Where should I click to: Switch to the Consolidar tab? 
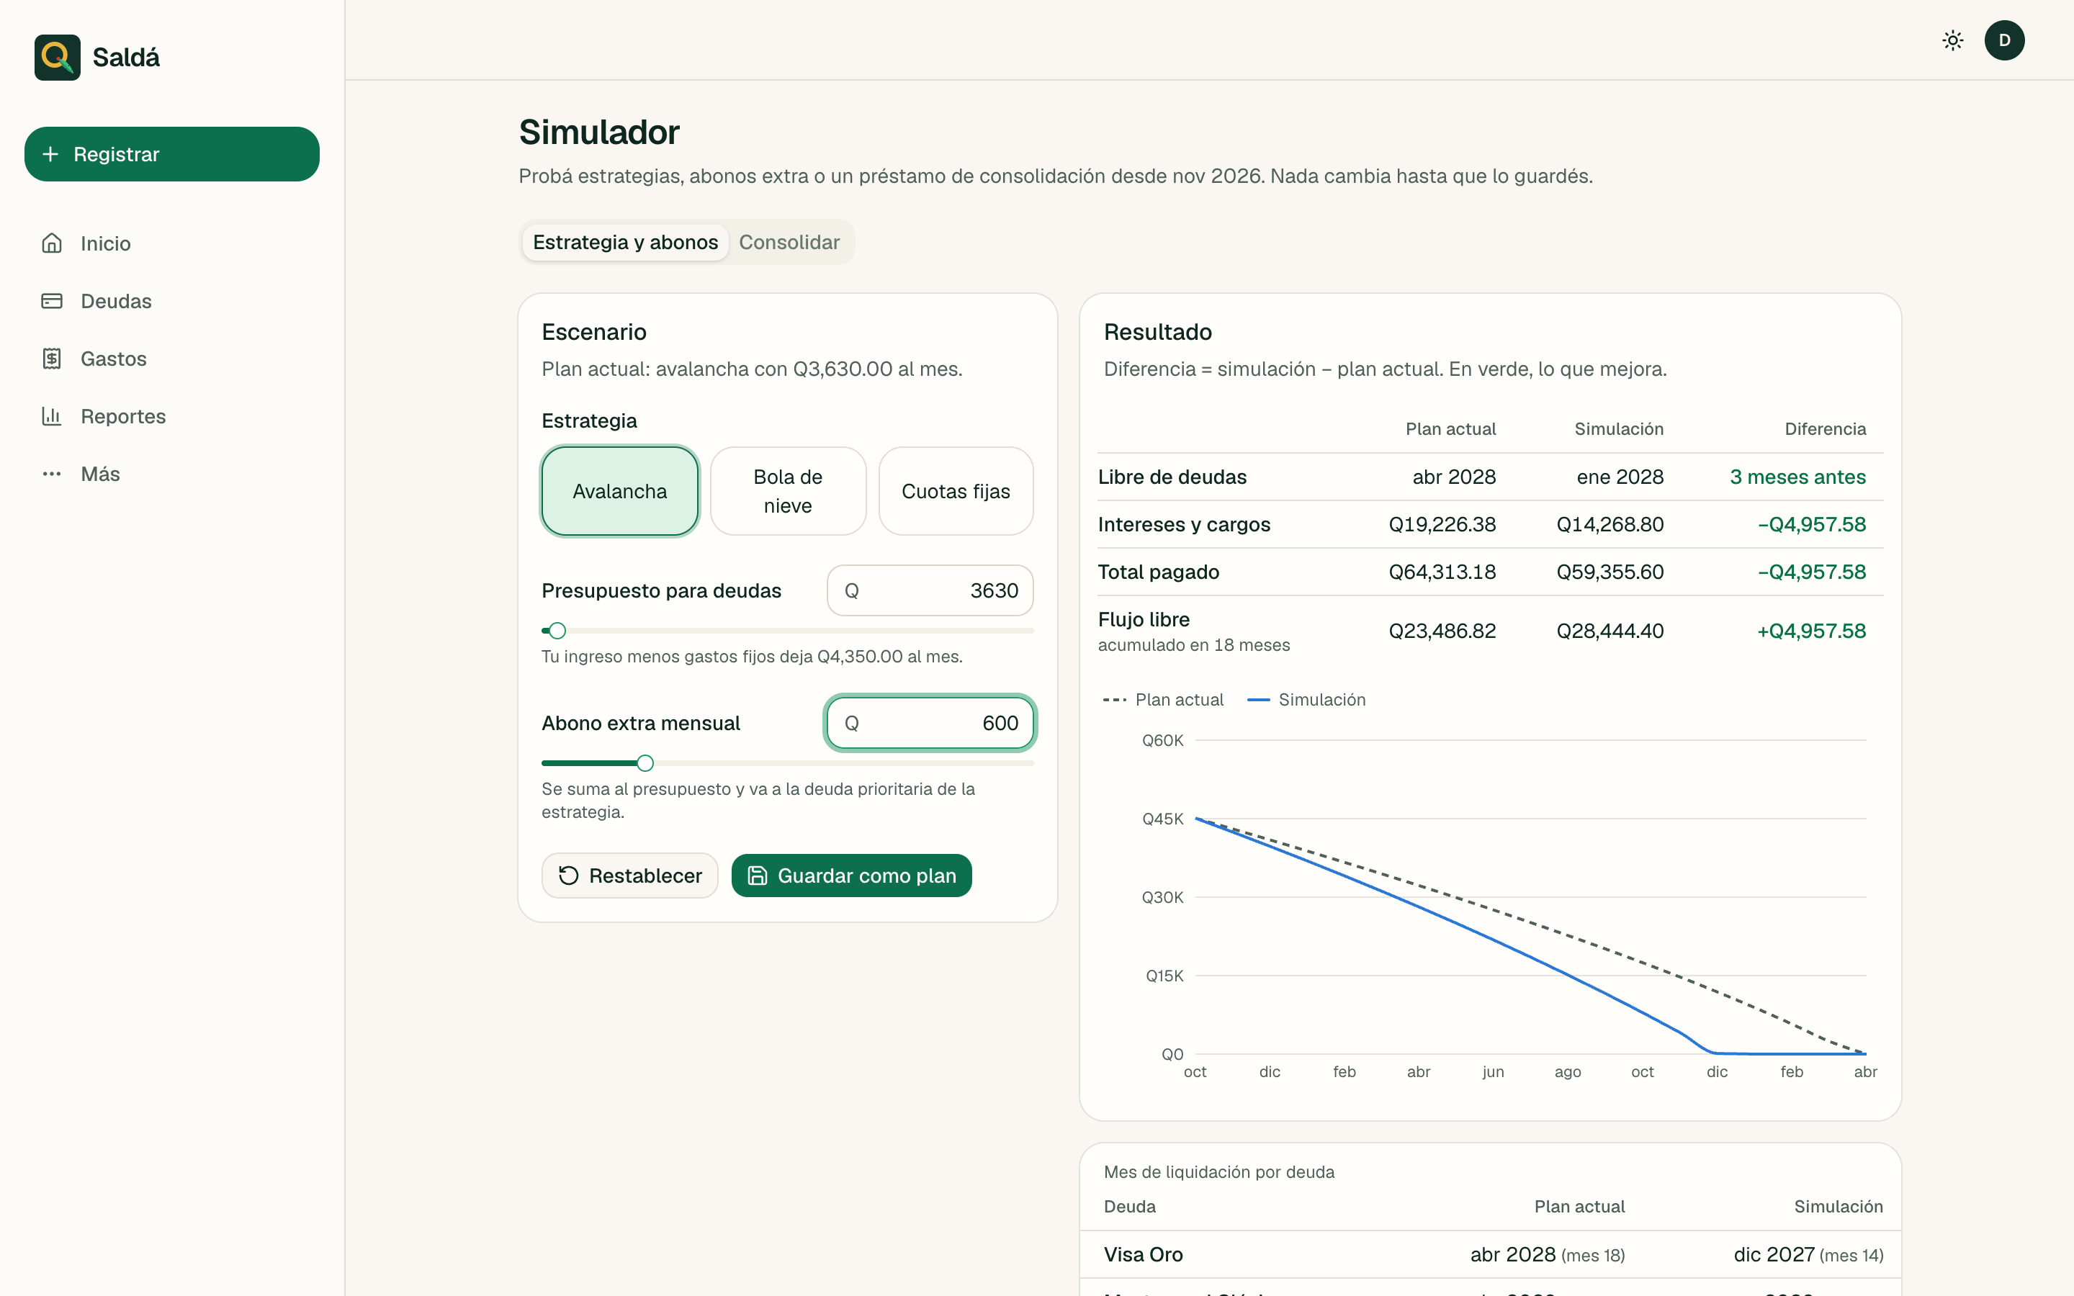[x=789, y=243]
